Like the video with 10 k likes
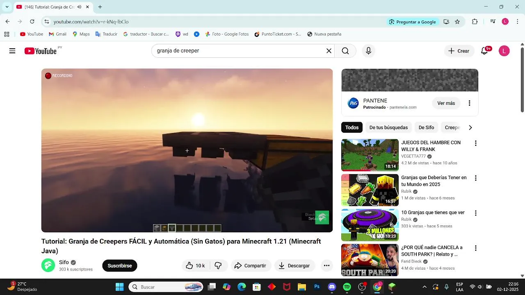The width and height of the screenshot is (525, 295). coord(196,265)
